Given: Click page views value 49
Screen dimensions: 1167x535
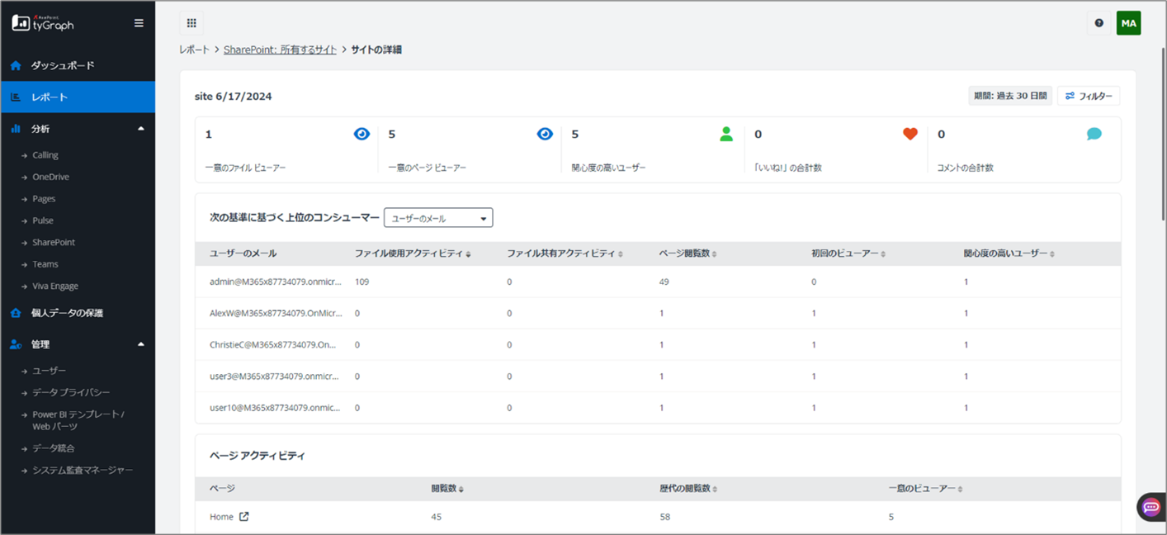Looking at the screenshot, I should 664,282.
